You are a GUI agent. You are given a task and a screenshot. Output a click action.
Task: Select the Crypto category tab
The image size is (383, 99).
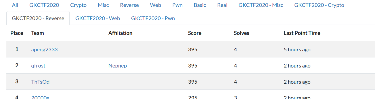click(x=78, y=5)
